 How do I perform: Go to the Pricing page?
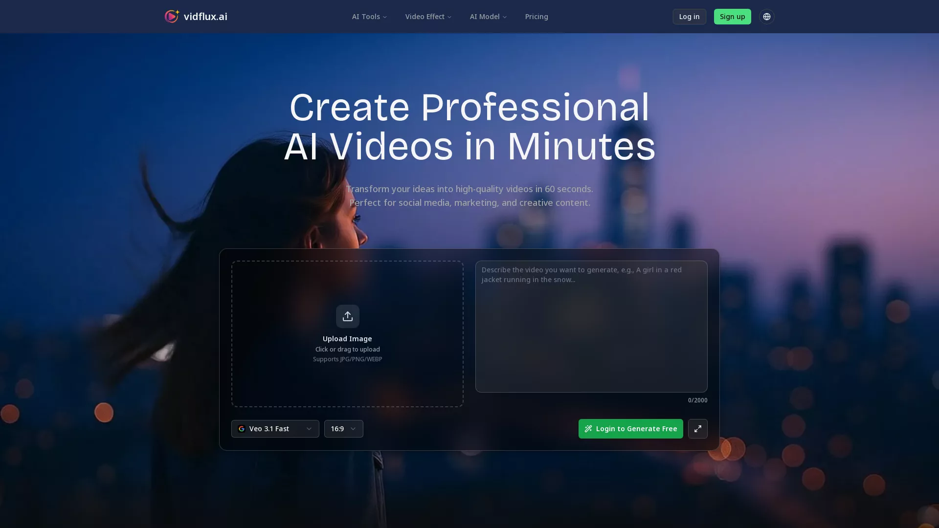tap(536, 16)
